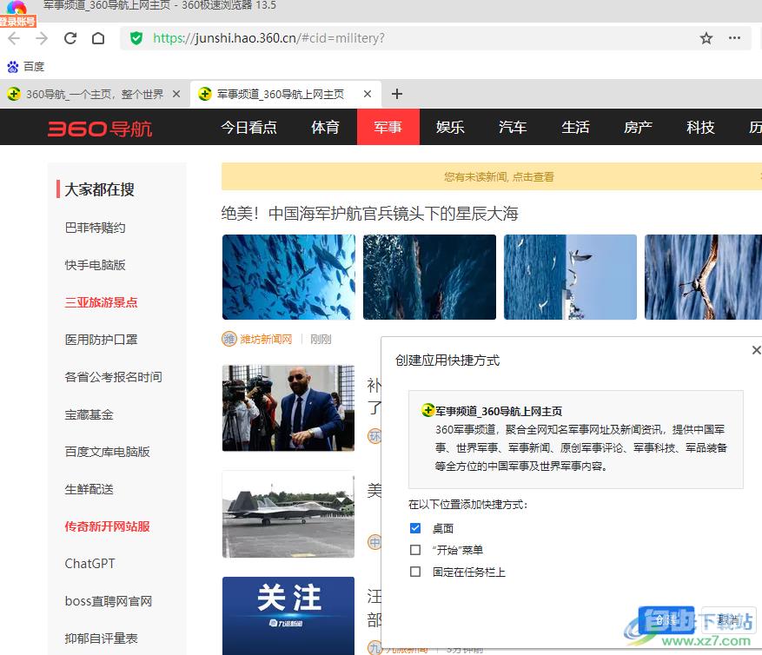Click the browser back arrow
Image resolution: width=762 pixels, height=655 pixels.
click(x=14, y=38)
